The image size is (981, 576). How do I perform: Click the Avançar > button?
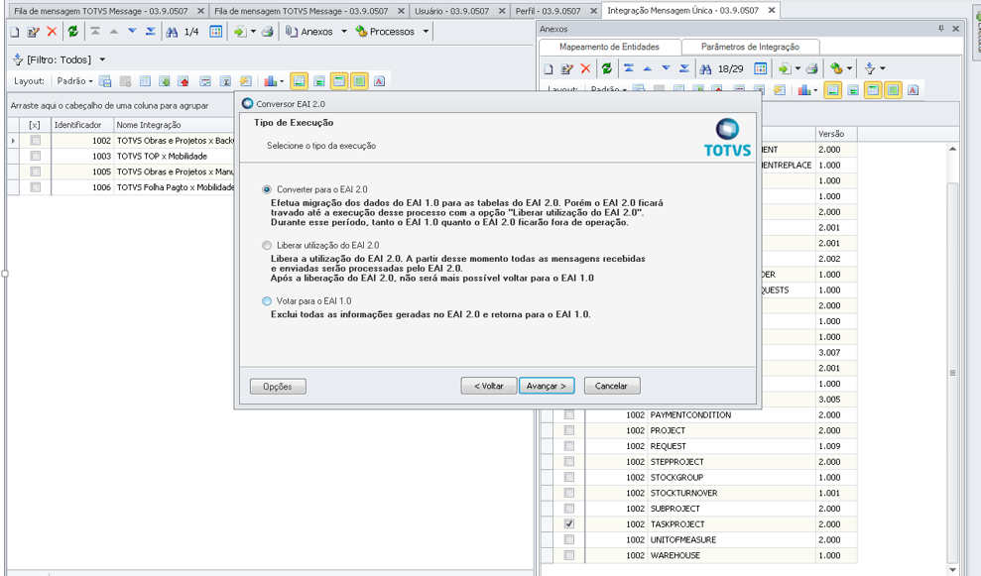[547, 386]
